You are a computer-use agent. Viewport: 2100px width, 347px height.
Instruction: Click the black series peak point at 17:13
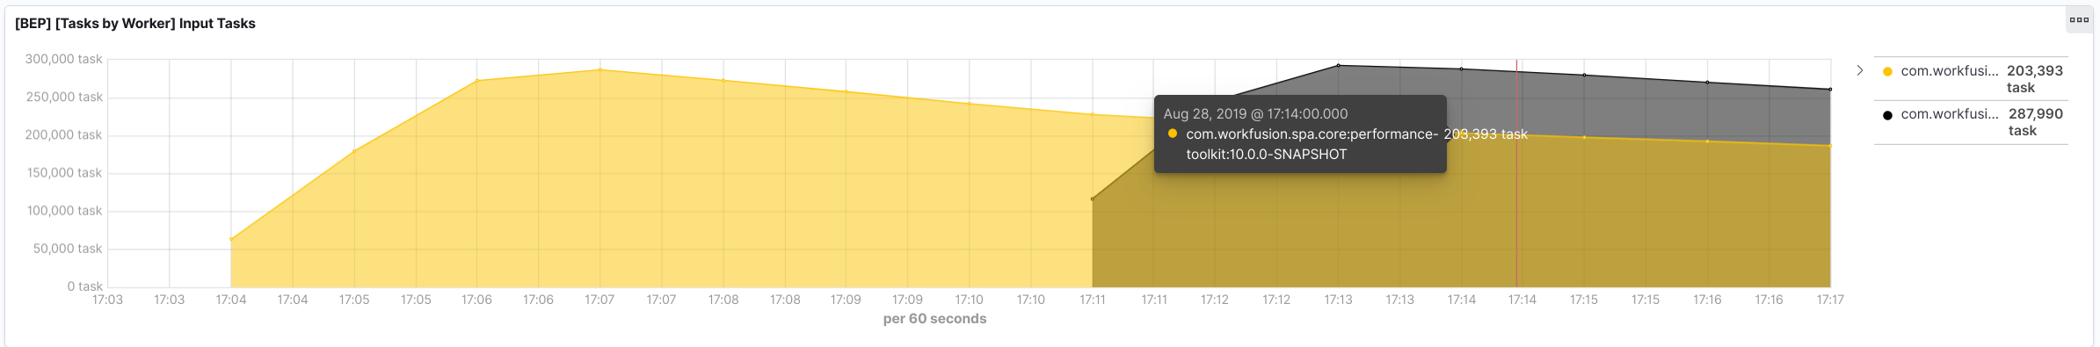[x=1339, y=65]
